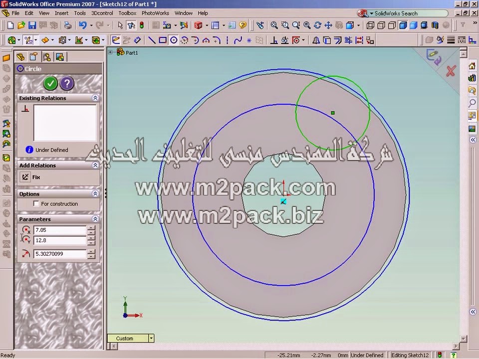Collapse the Existing Relations section
Viewport: 479px width, 359px height.
pos(95,98)
